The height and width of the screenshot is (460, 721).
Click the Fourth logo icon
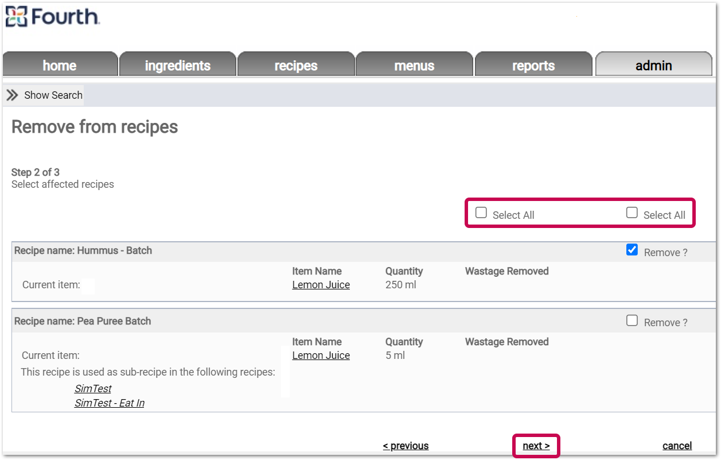16,17
